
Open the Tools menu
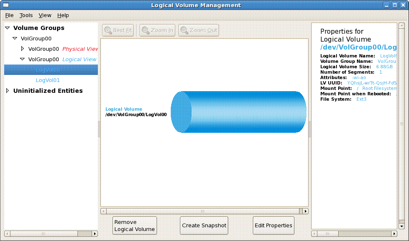pyautogui.click(x=26, y=15)
